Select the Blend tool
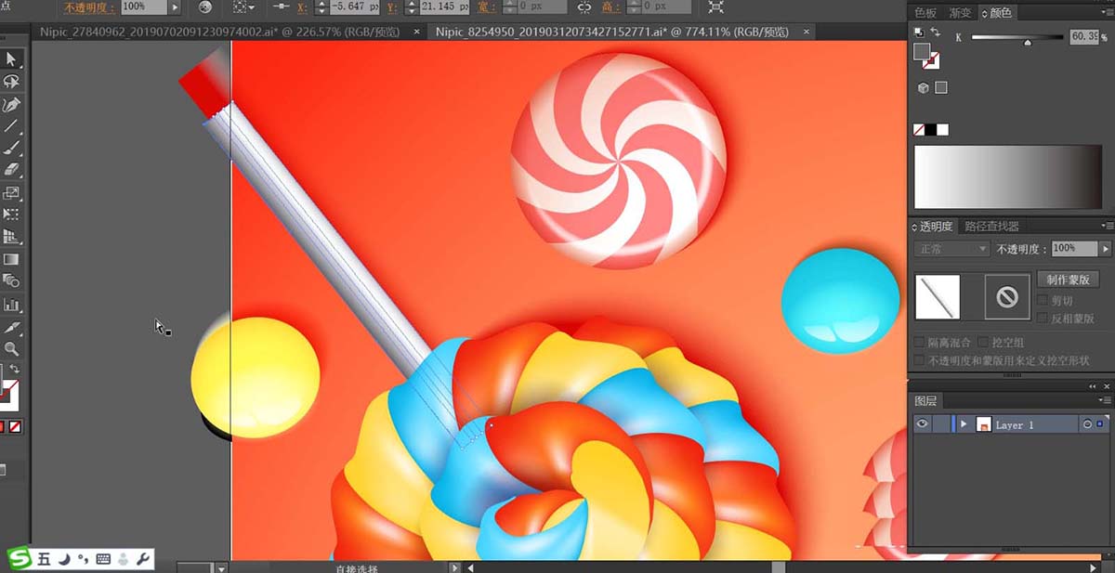The height and width of the screenshot is (573, 1115). [x=11, y=280]
